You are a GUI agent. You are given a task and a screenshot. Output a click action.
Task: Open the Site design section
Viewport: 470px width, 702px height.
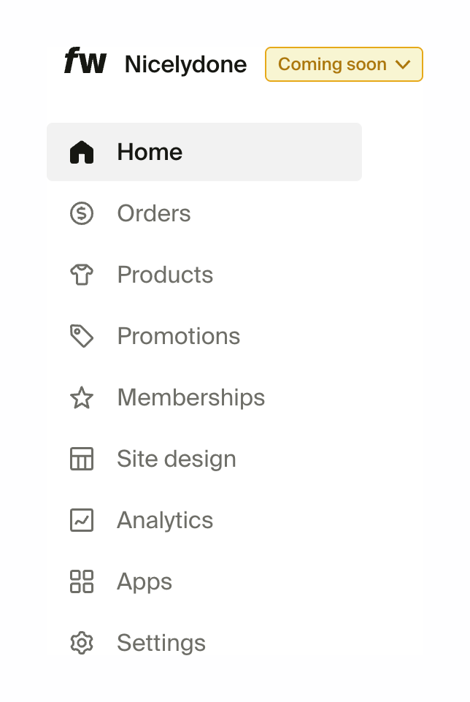pos(176,459)
